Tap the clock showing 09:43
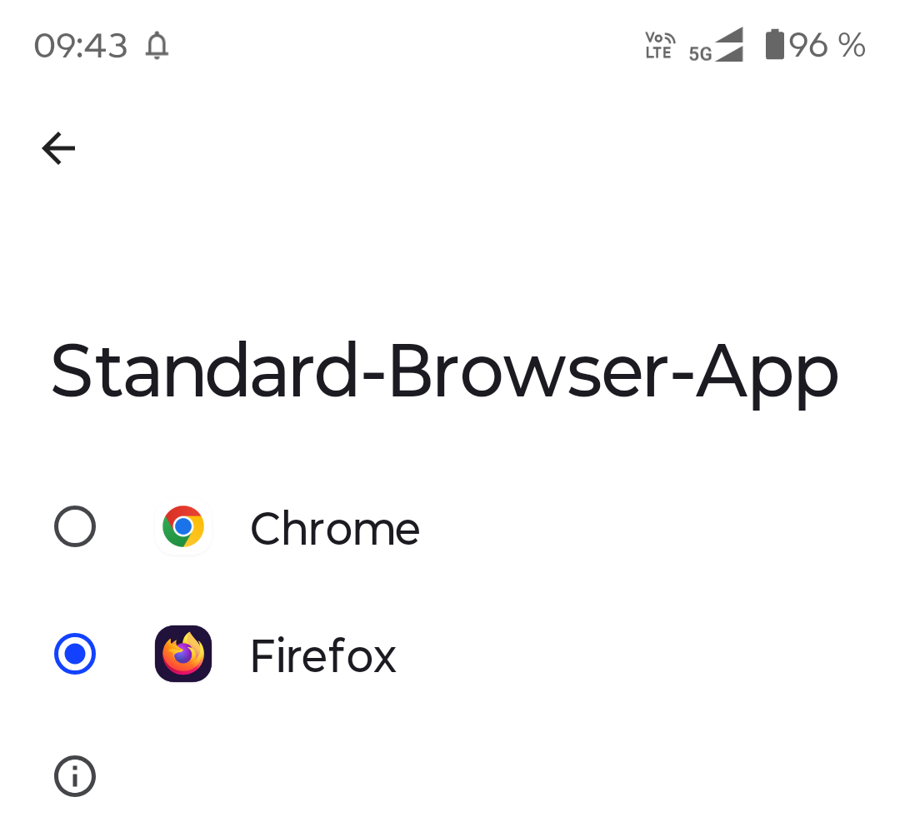The height and width of the screenshot is (827, 900). (x=81, y=46)
